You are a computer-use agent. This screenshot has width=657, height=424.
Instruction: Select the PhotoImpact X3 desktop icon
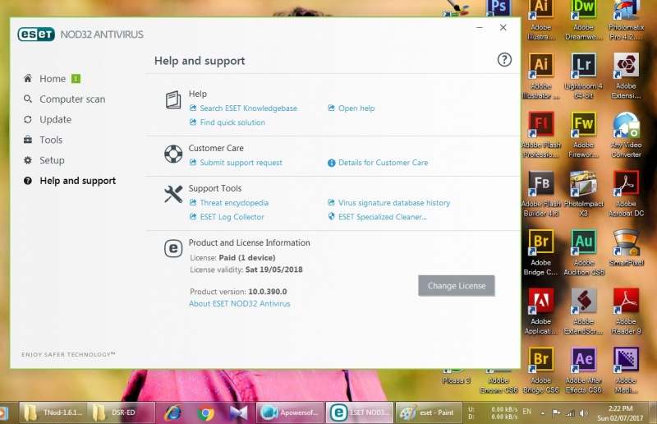coord(583,194)
